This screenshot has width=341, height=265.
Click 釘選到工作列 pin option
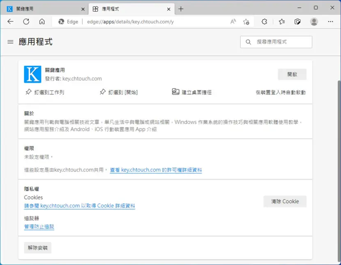(45, 92)
